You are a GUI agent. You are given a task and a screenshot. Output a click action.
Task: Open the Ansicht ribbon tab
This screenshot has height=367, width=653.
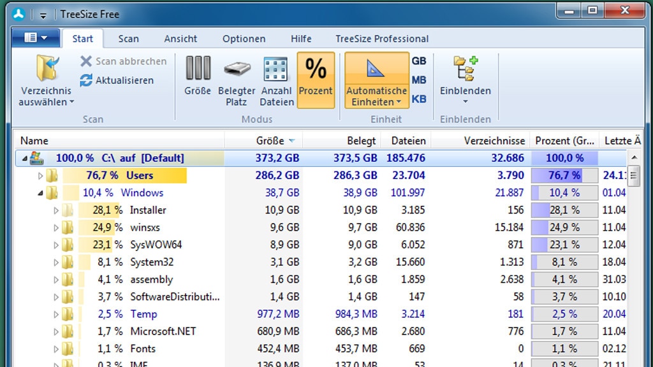pyautogui.click(x=180, y=39)
